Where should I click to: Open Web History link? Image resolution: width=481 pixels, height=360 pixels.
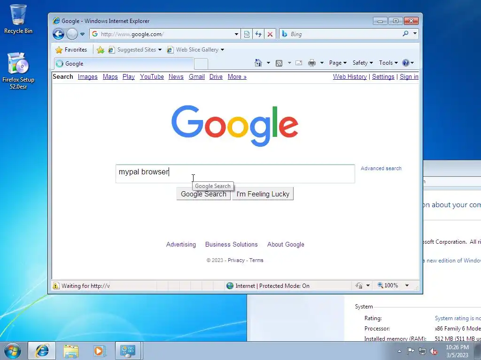pos(349,76)
